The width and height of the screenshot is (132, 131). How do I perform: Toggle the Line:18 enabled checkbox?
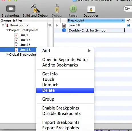tap(128, 25)
